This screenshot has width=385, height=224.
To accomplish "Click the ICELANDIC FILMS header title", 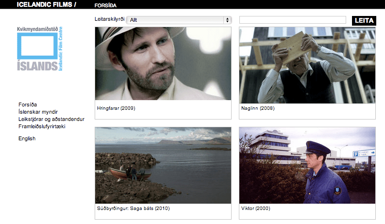I will pos(46,5).
